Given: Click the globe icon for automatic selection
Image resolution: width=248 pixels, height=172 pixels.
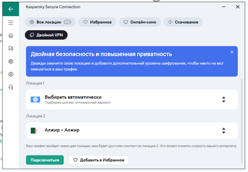Looking at the screenshot, I should click(x=35, y=100).
